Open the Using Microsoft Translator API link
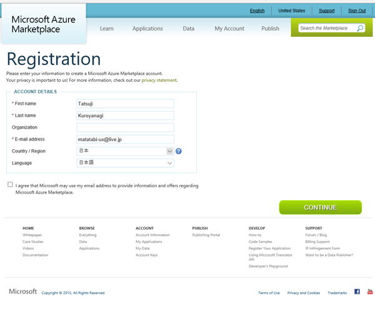 tap(271, 257)
